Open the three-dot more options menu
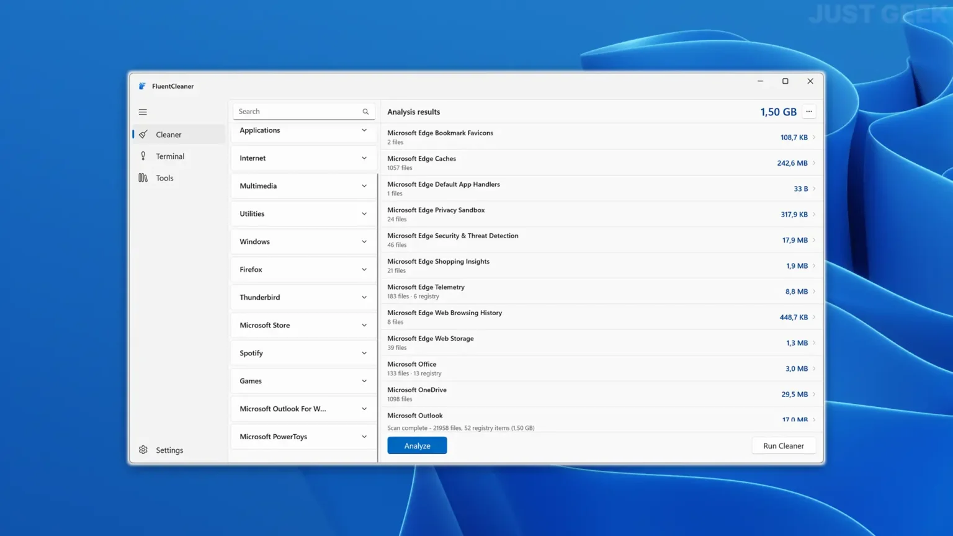This screenshot has width=953, height=536. pyautogui.click(x=809, y=112)
